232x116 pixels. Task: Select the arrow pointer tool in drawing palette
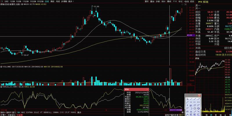click(x=188, y=99)
